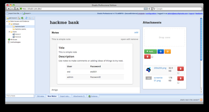Toggle the select-all attachments checkbox
Viewport: 209px width, 112px height.
click(152, 57)
